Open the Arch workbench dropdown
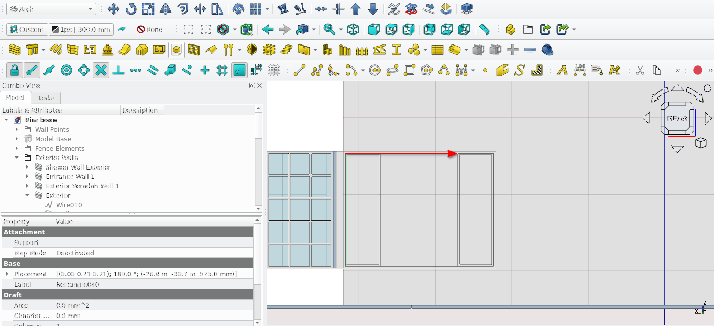 click(x=51, y=9)
